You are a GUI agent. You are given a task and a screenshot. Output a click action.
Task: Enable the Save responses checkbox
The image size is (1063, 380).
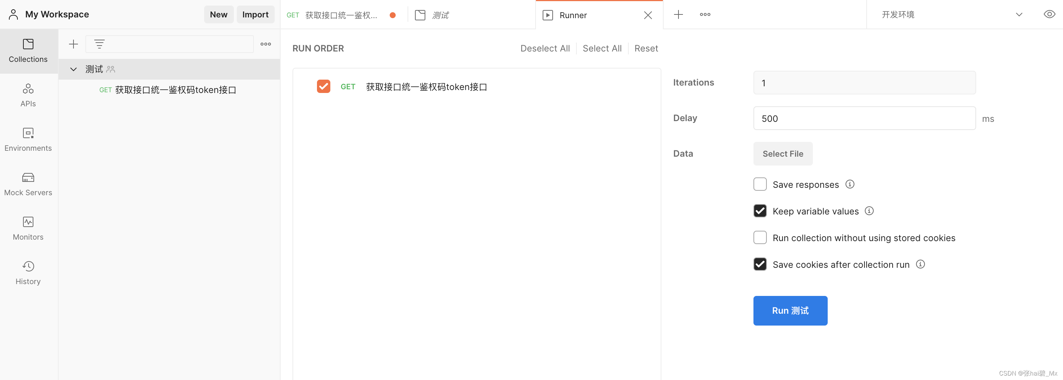pos(760,184)
